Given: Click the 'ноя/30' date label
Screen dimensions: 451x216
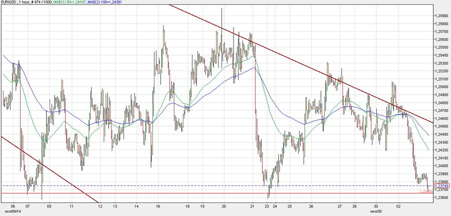Looking at the screenshot, I should 376,210.
